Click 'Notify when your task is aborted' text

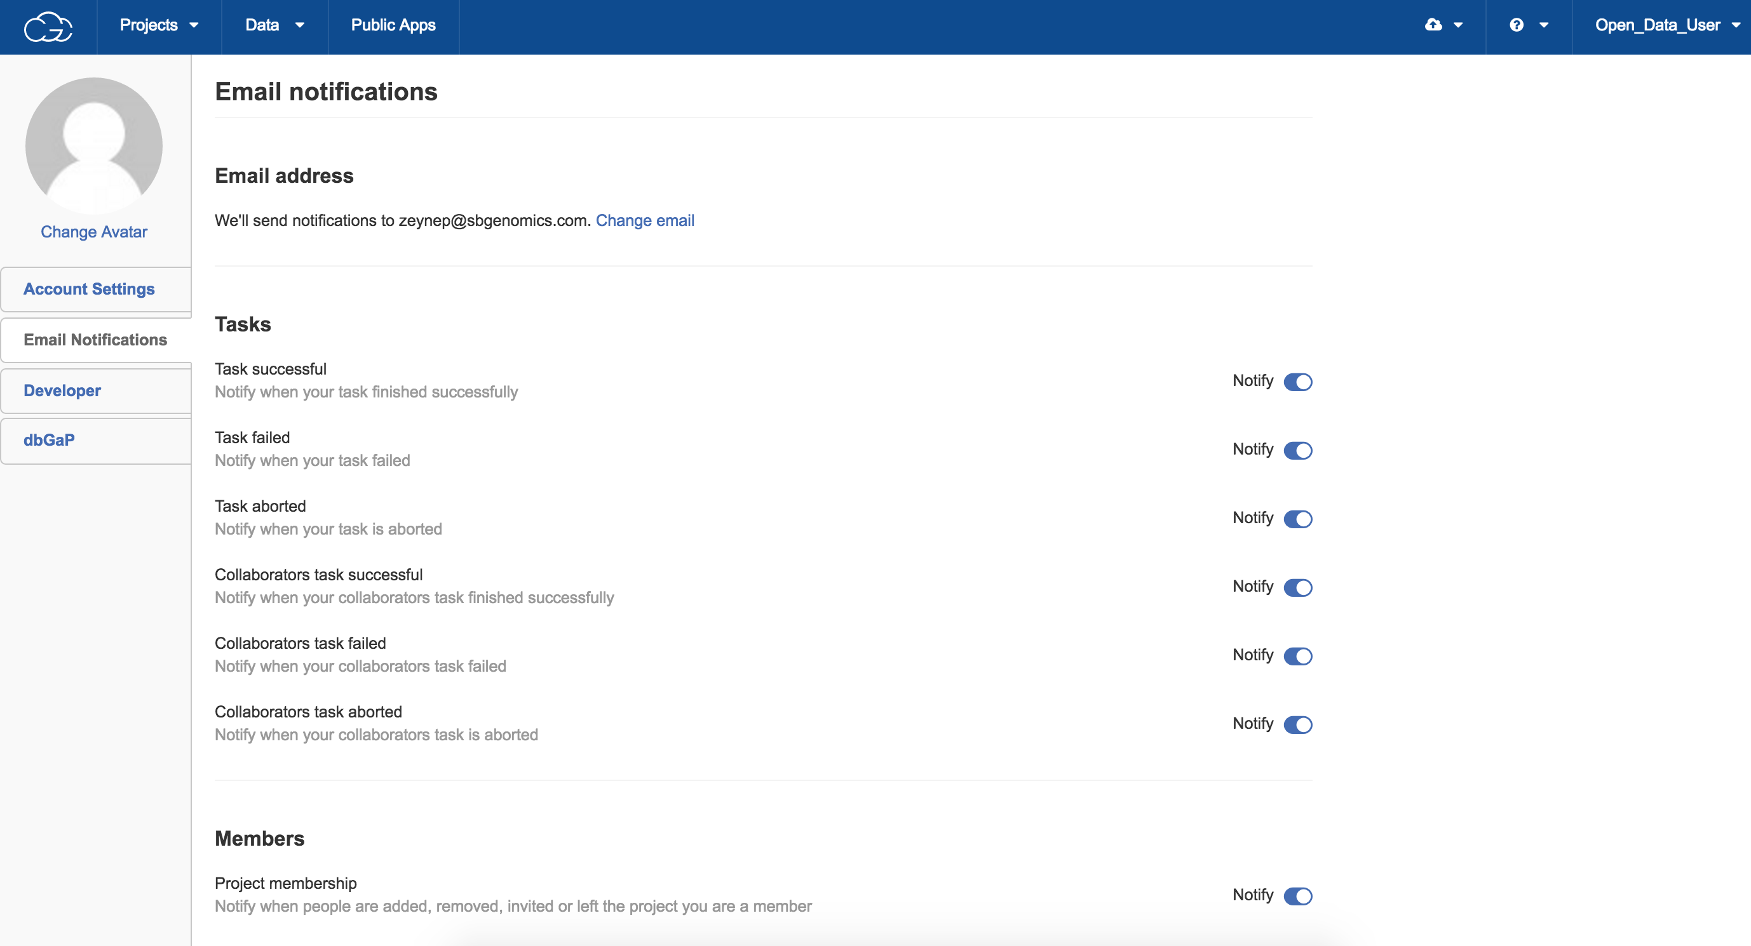click(328, 529)
